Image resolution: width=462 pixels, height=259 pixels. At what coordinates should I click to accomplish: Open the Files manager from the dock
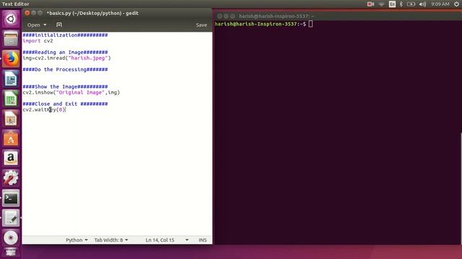point(11,39)
